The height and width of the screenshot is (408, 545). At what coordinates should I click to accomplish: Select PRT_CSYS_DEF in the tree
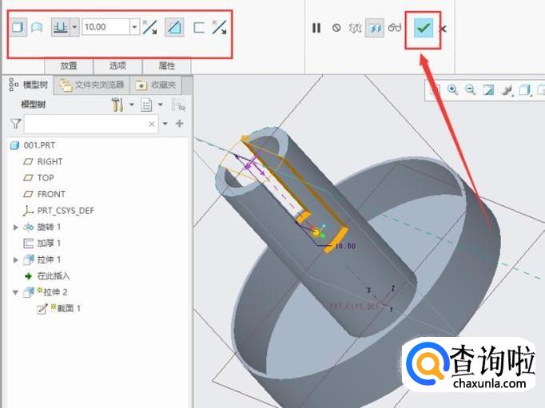click(x=66, y=211)
